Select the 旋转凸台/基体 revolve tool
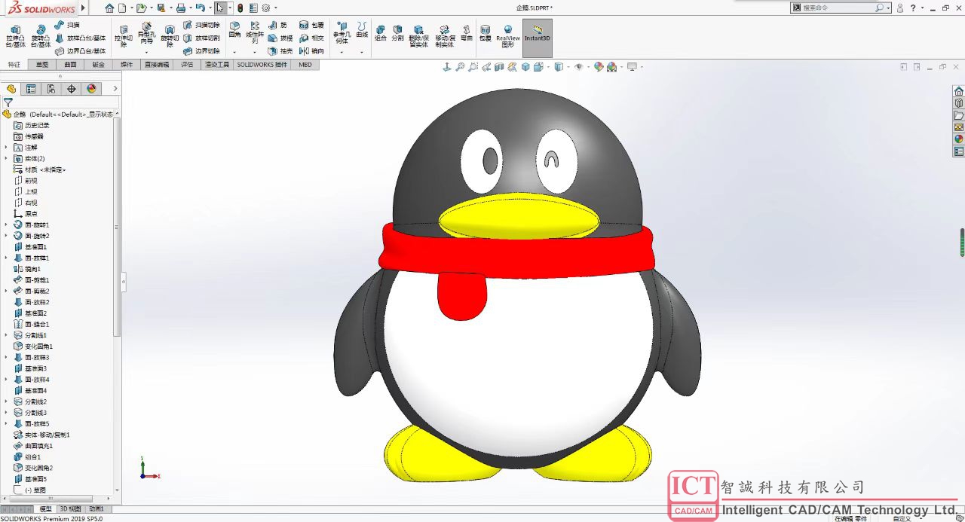This screenshot has width=965, height=522. 41,36
